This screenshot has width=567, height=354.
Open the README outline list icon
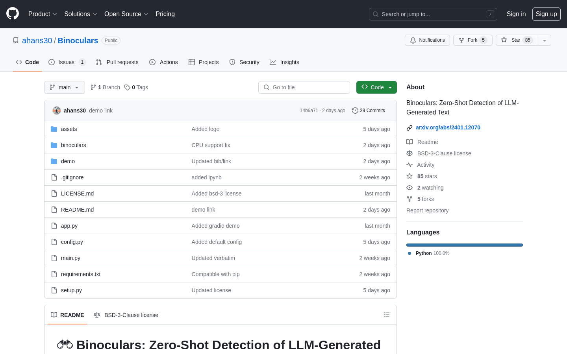pos(387,315)
